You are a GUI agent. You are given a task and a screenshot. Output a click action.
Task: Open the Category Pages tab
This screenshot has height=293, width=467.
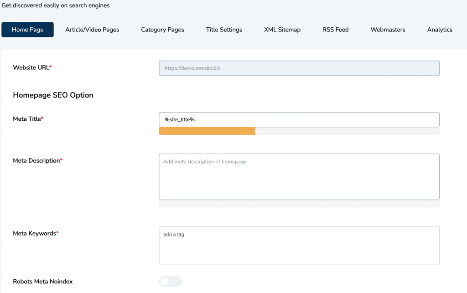(x=162, y=29)
